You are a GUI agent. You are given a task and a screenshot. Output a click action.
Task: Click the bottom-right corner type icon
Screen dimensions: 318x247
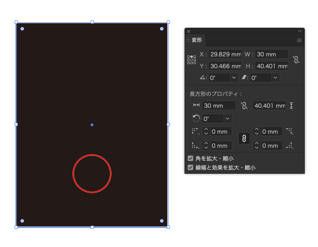pyautogui.click(x=289, y=146)
